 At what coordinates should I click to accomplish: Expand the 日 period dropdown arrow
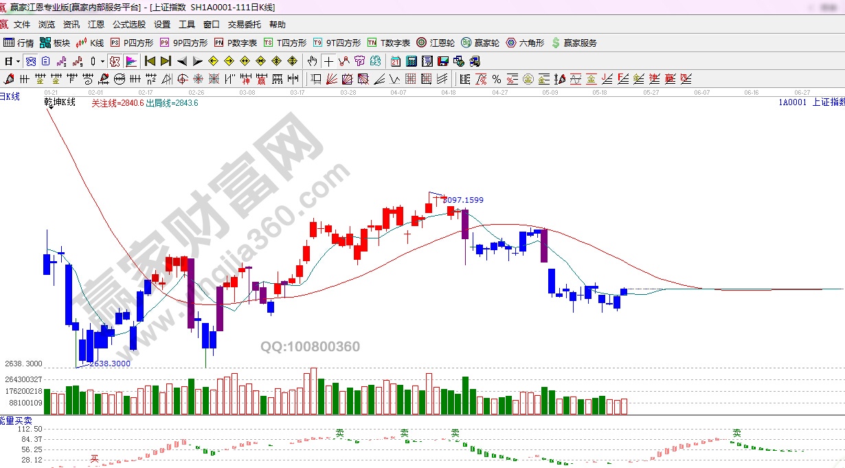click(18, 61)
